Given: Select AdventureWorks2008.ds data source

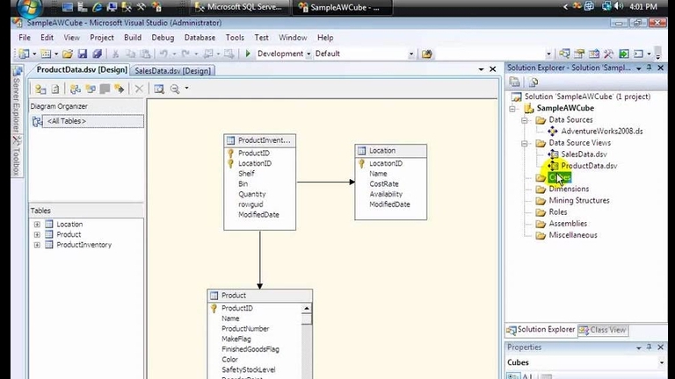Looking at the screenshot, I should (601, 132).
